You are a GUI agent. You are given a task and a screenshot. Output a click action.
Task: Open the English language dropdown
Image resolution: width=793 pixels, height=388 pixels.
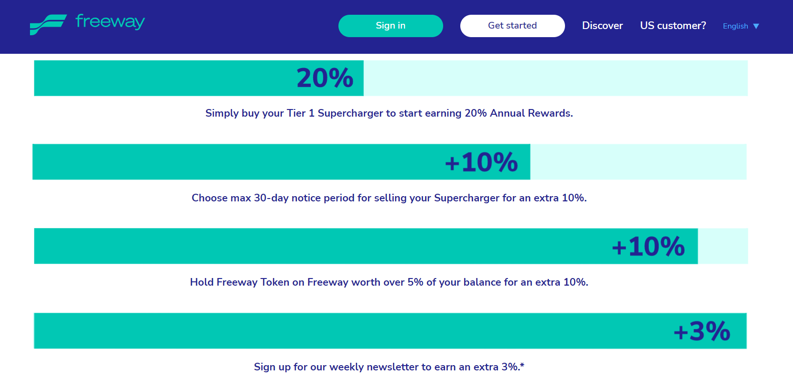coord(735,26)
